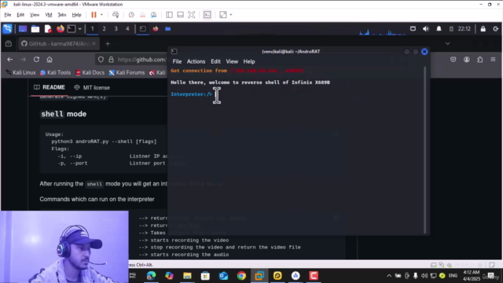This screenshot has height=283, width=503.
Task: Open the Firefox View icon left of tabs
Action: click(9, 44)
